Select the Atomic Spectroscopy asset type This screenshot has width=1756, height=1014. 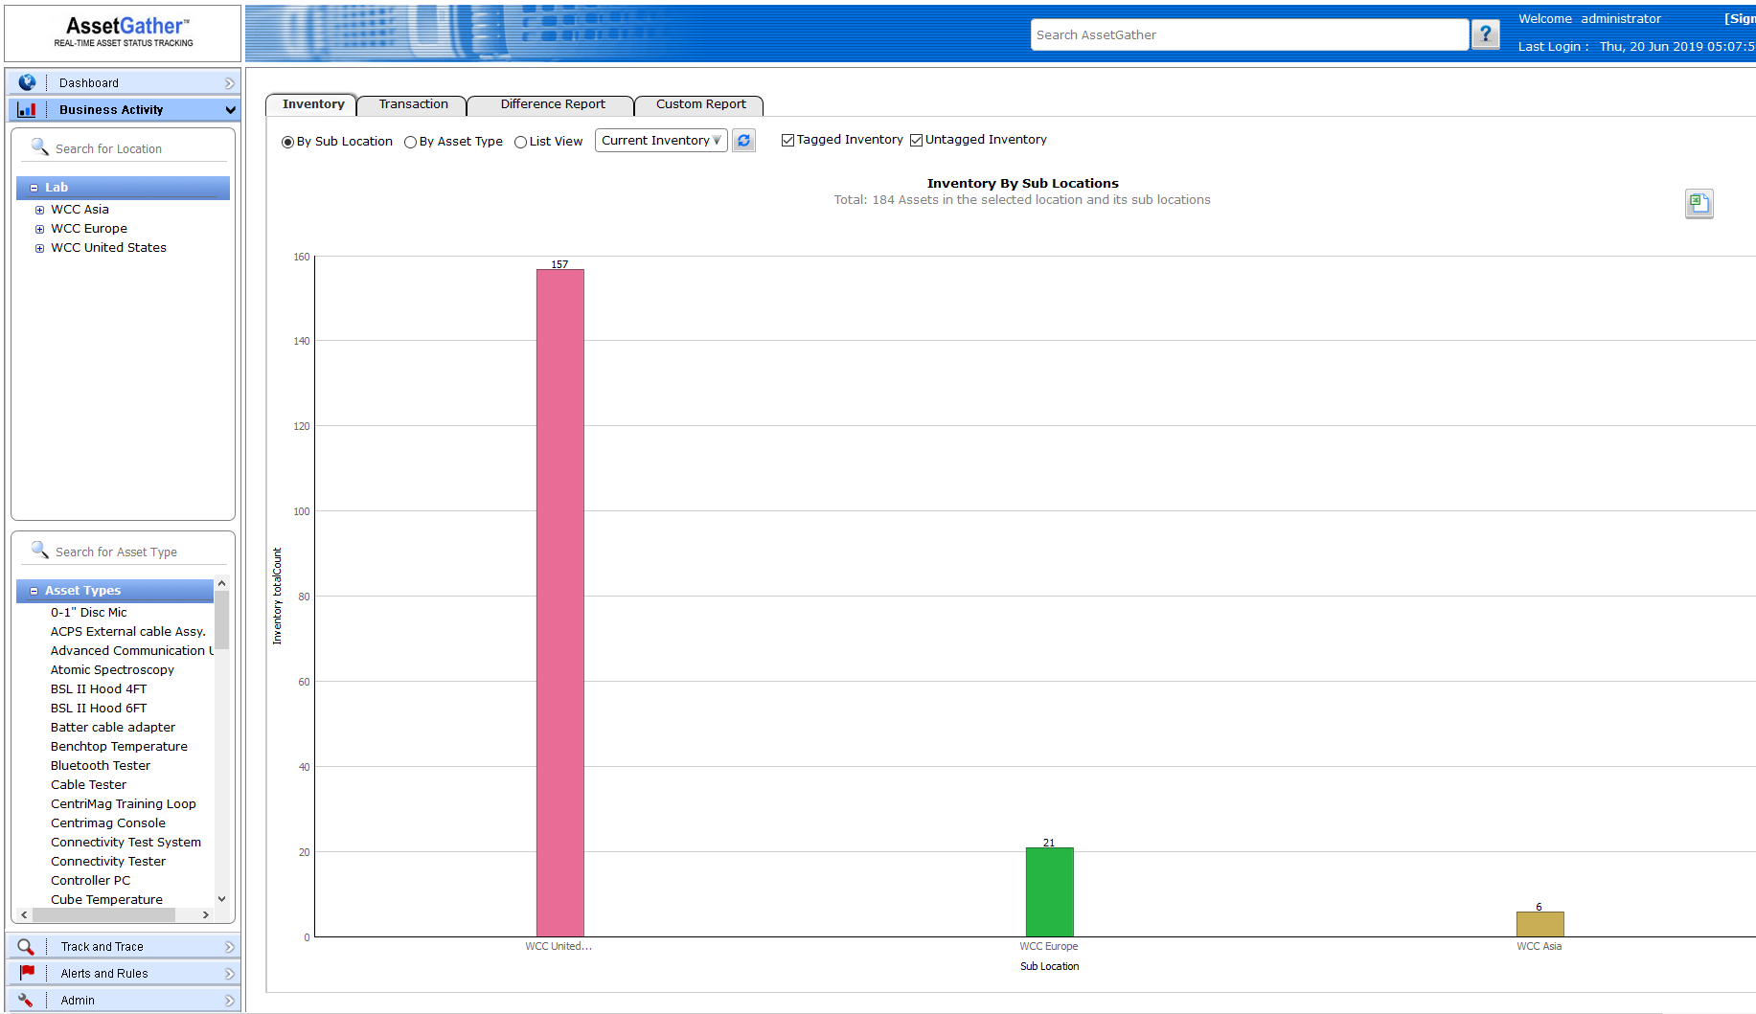click(x=112, y=669)
